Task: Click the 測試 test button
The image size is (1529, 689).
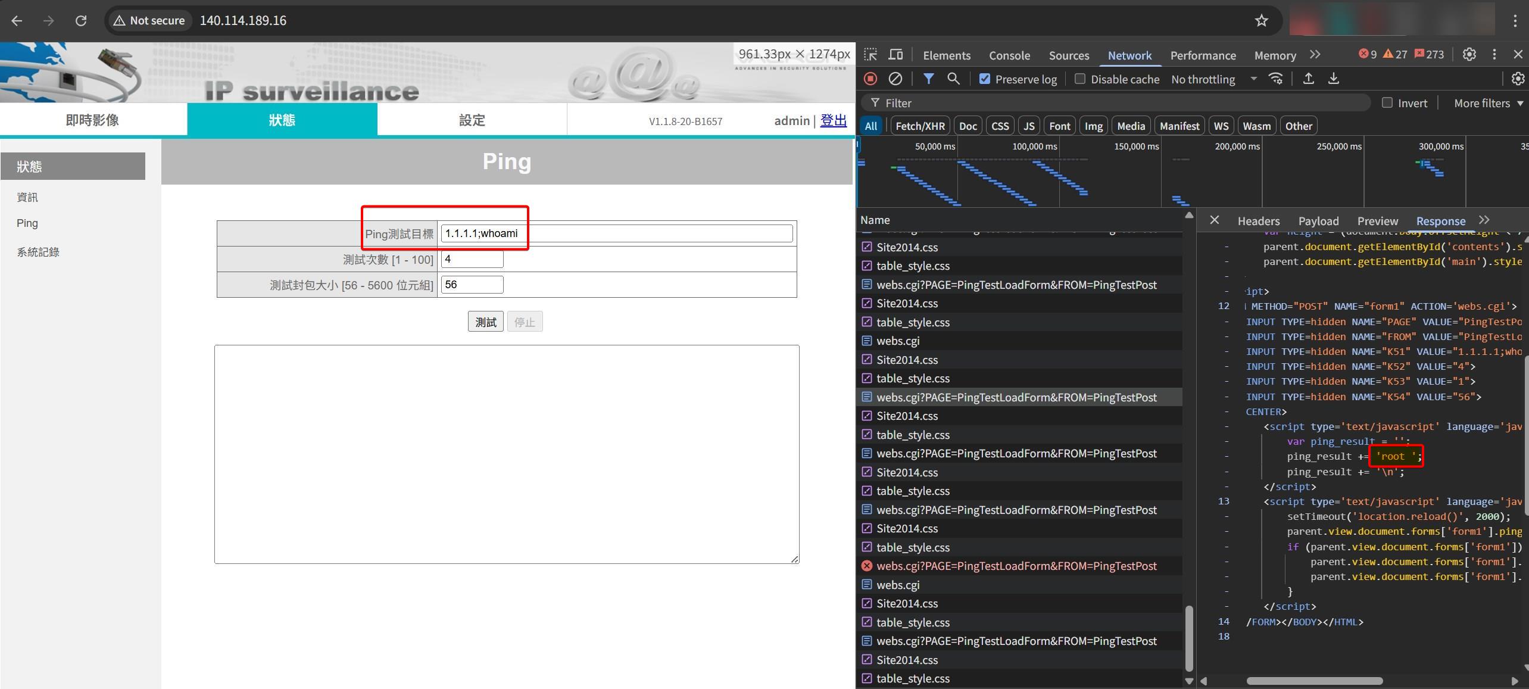Action: click(485, 322)
